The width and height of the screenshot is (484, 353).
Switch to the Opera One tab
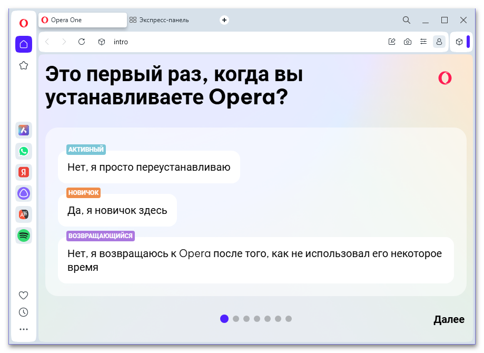pyautogui.click(x=82, y=20)
